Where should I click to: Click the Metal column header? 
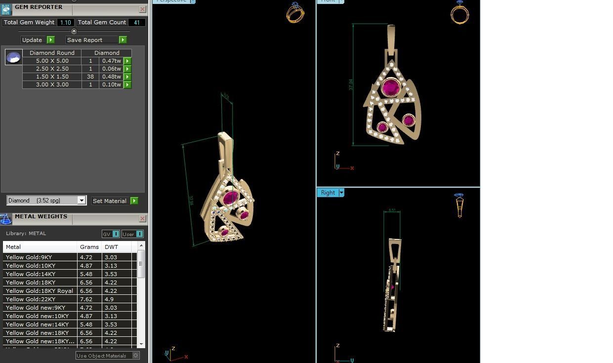point(40,246)
